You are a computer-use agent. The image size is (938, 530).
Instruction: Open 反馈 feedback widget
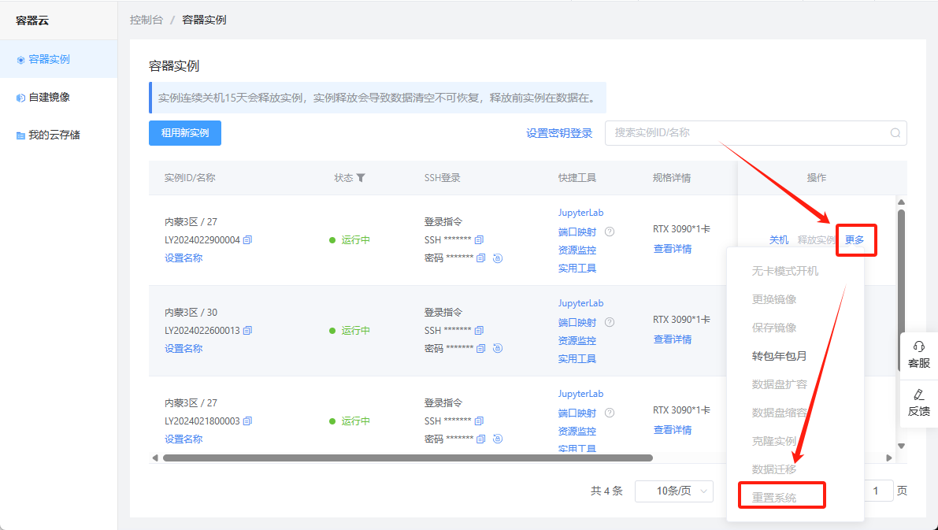pos(919,402)
